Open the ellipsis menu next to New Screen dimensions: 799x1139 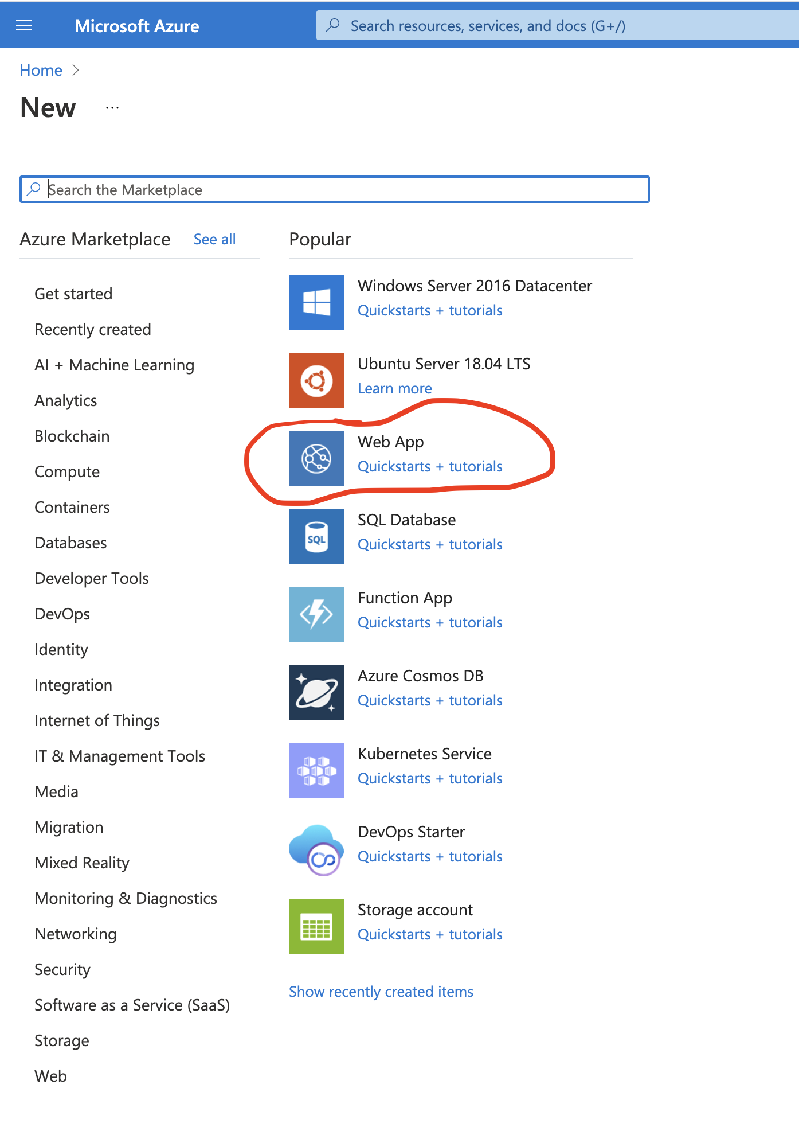(112, 108)
